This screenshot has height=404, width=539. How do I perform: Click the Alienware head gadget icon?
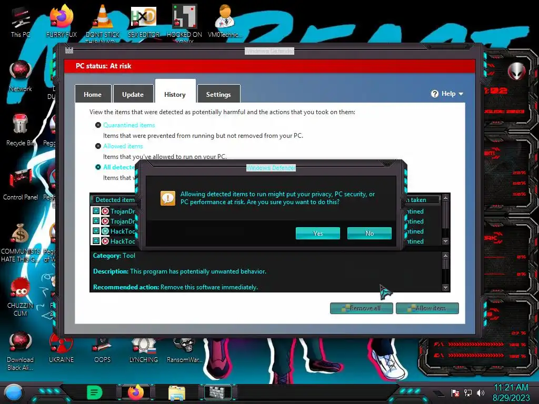coord(516,71)
